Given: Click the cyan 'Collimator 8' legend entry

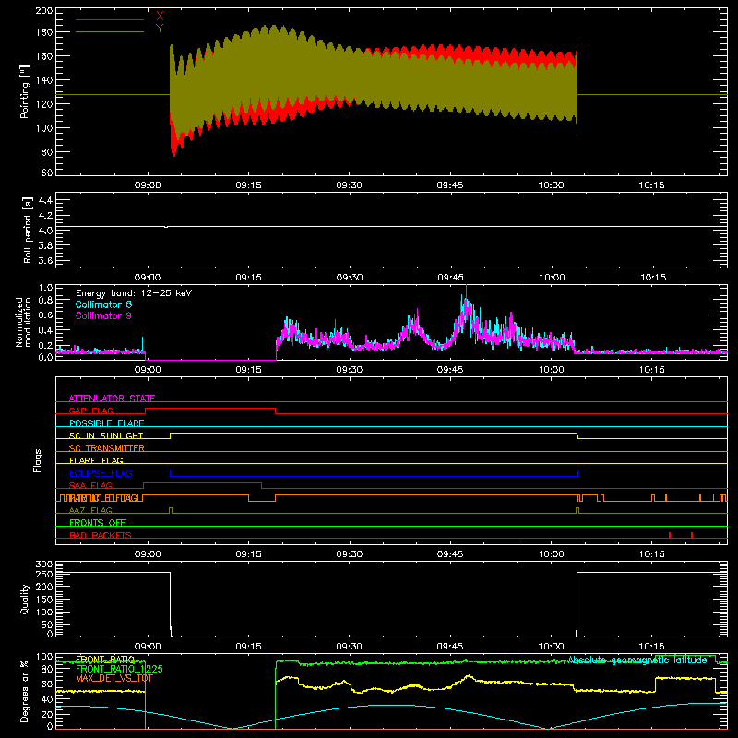Looking at the screenshot, I should pyautogui.click(x=103, y=304).
